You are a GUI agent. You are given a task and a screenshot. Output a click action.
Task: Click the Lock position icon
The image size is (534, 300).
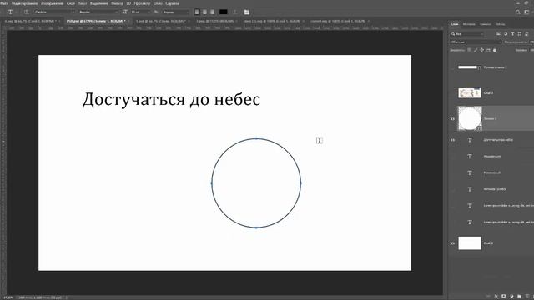coord(482,50)
